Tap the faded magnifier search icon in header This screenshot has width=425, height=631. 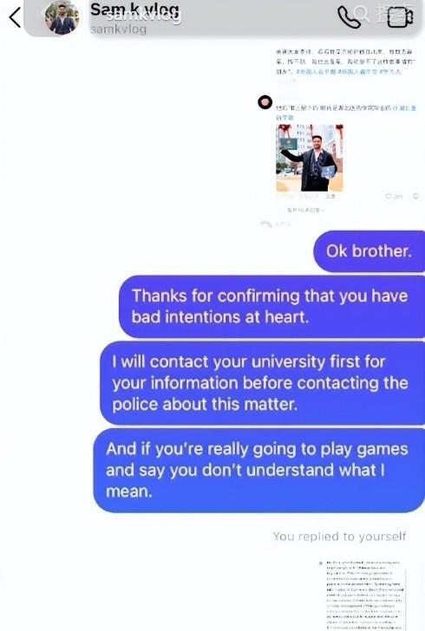click(x=362, y=14)
